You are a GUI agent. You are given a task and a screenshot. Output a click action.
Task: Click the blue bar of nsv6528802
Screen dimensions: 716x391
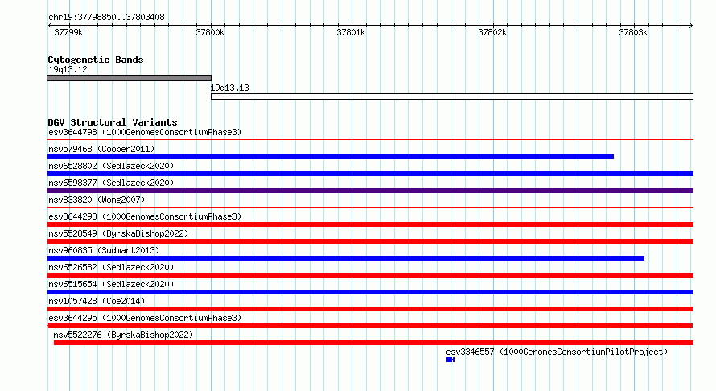[x=370, y=174]
